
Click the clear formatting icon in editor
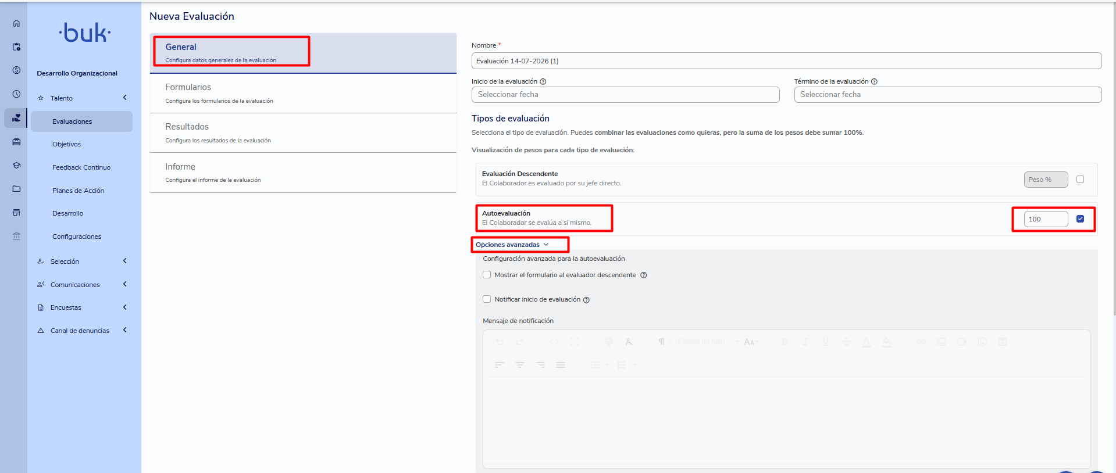629,342
